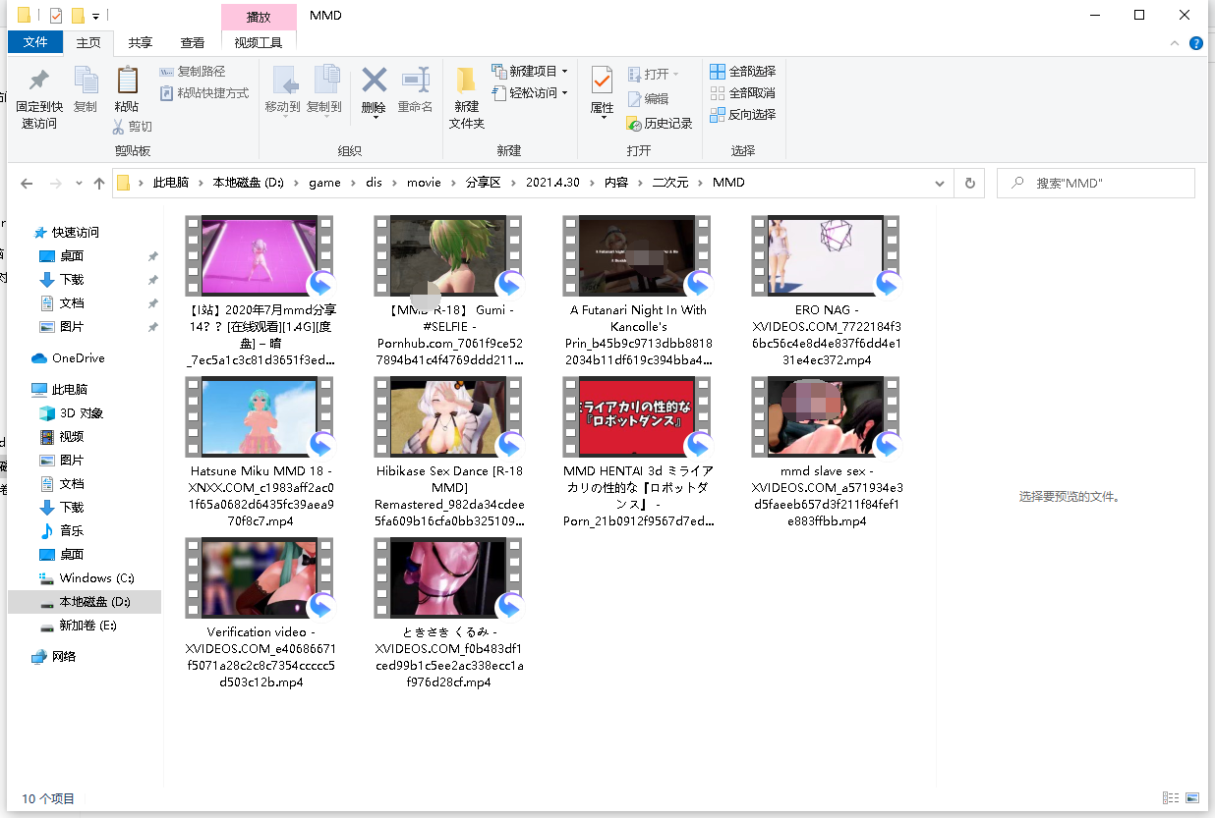Click the 新建文件夹 folder icon
Viewport: 1215px width, 818px height.
[466, 81]
